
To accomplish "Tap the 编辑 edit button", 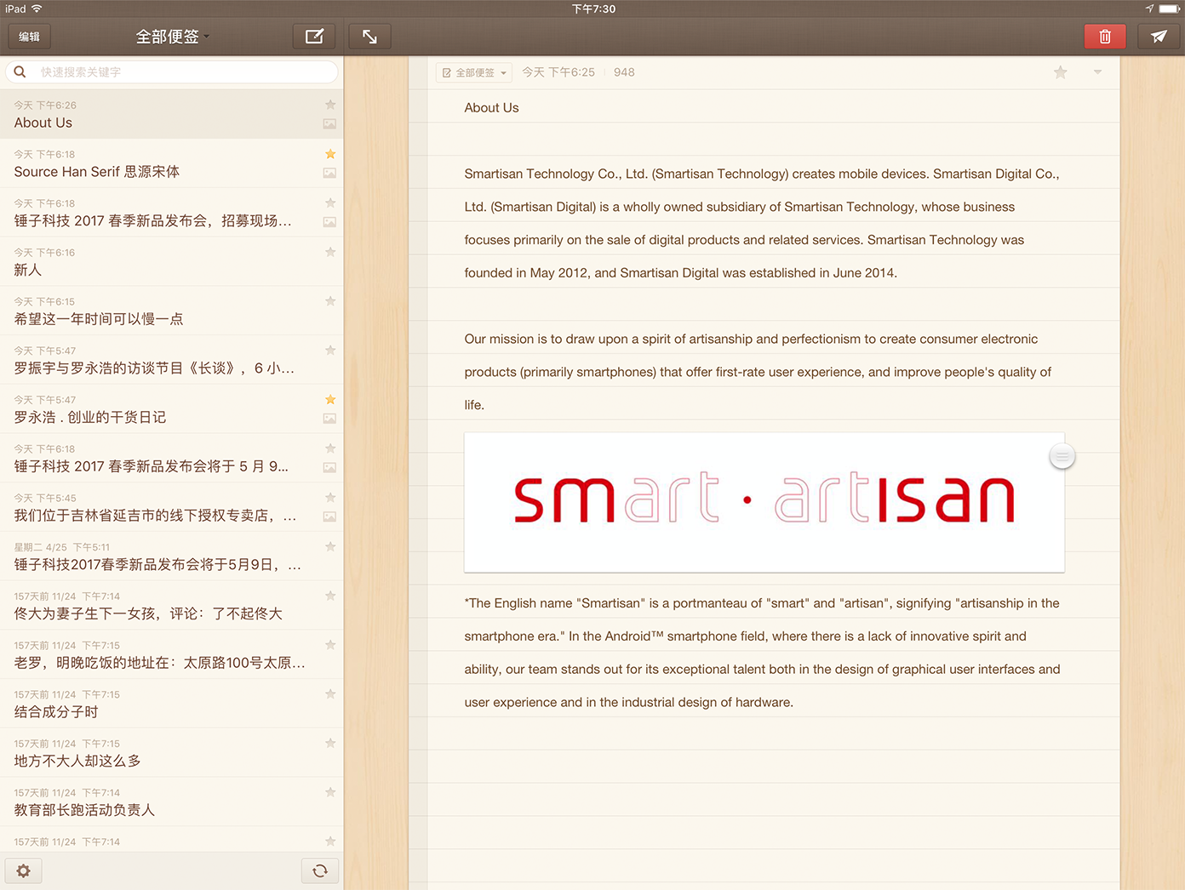I will pos(30,37).
